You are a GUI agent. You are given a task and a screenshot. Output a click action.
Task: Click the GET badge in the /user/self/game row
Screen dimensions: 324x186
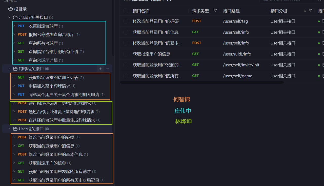point(195,76)
